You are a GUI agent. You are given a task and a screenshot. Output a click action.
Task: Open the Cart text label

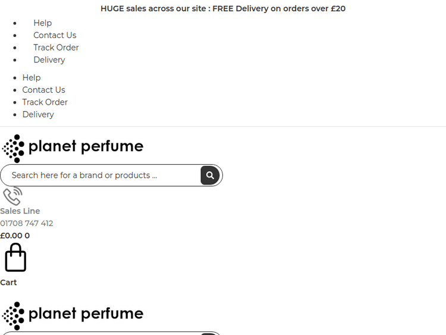pos(8,283)
